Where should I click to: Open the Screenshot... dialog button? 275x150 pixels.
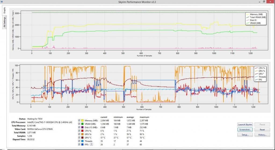coord(245,130)
